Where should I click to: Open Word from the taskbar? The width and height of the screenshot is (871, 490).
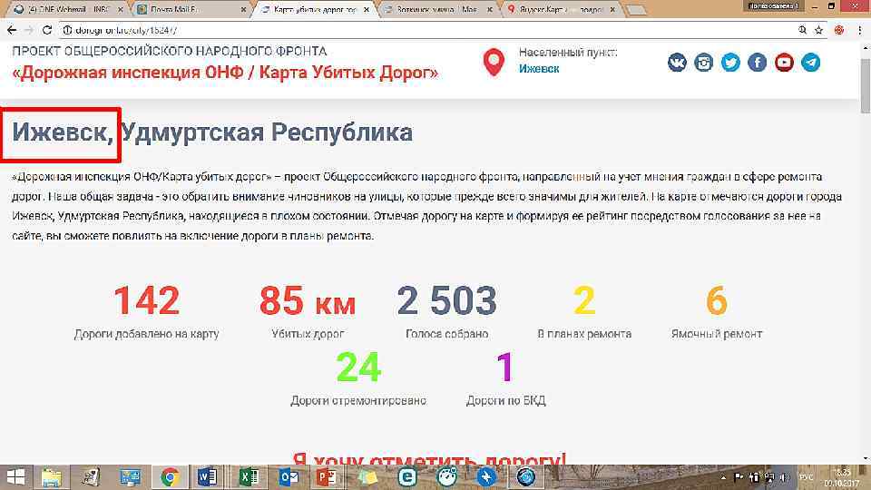tap(207, 477)
